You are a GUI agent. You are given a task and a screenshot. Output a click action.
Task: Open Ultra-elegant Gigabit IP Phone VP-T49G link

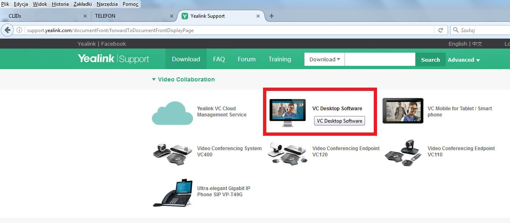[x=224, y=191]
